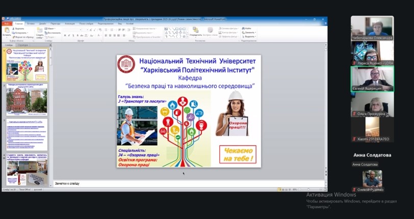414x219 pixels.
Task: Open the Layout (Макет) dropdown
Action: point(50,29)
